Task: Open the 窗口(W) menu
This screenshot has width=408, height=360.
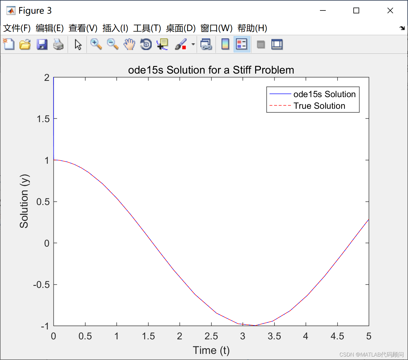Action: 216,28
